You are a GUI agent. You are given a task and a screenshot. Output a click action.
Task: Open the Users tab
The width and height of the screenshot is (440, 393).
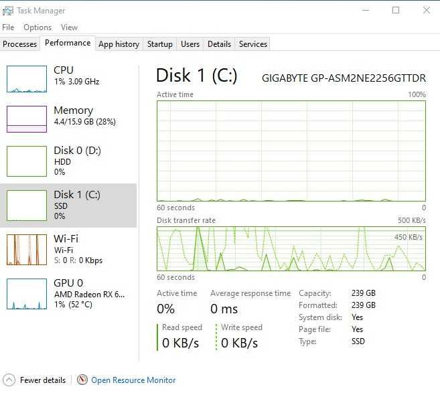click(x=190, y=44)
